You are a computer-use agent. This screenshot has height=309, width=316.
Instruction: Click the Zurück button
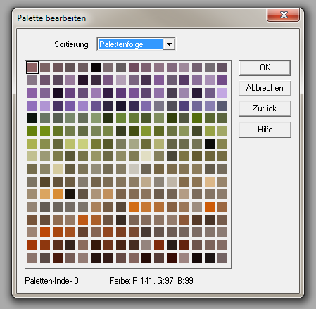click(x=265, y=108)
